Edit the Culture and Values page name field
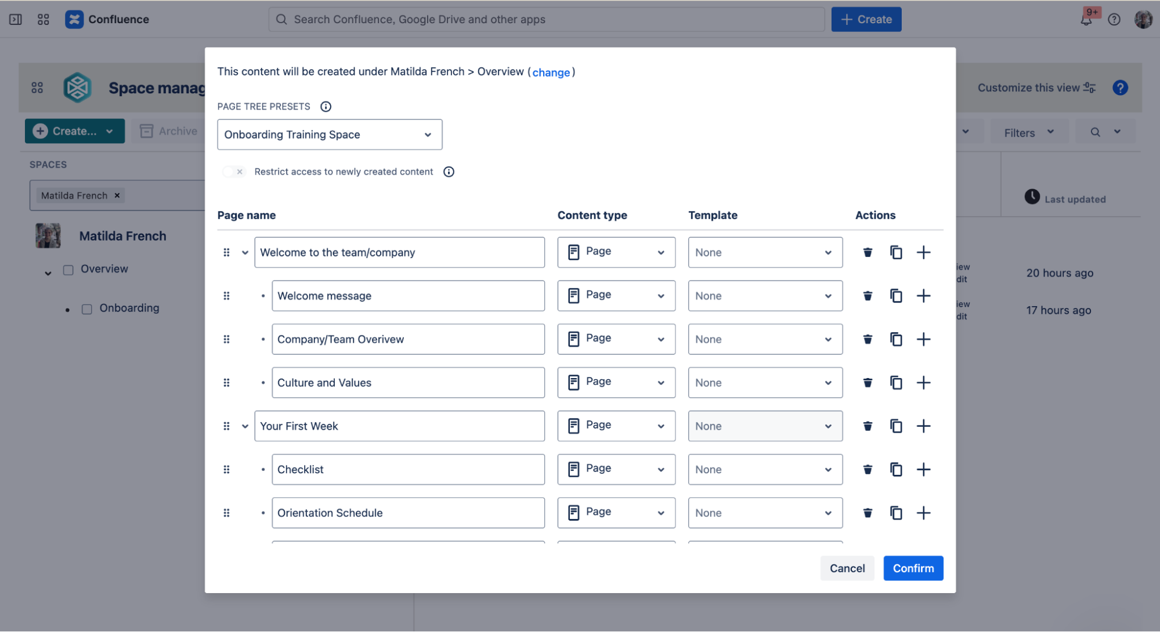 tap(408, 383)
